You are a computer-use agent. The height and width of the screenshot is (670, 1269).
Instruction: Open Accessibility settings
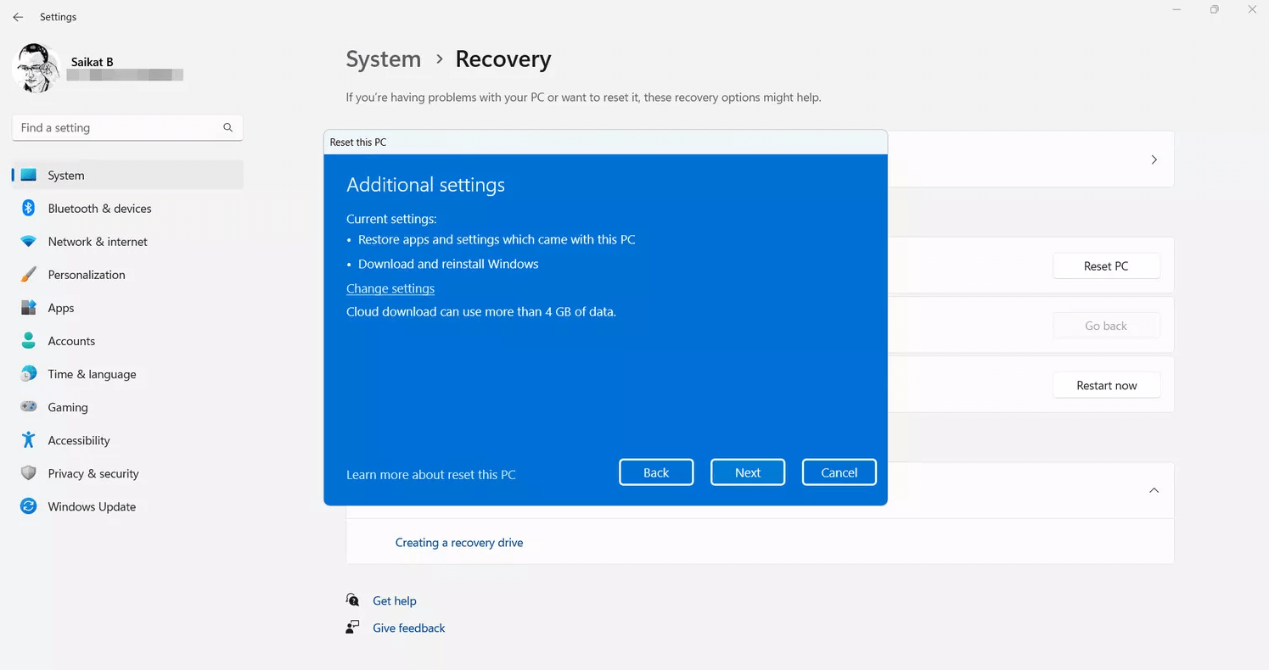[x=79, y=440]
